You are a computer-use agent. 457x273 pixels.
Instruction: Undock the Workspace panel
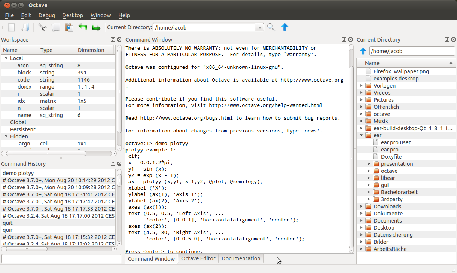(x=113, y=40)
